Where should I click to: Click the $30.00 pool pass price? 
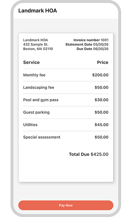(x=102, y=100)
